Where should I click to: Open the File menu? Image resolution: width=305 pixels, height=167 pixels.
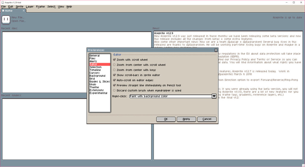coord(4,7)
